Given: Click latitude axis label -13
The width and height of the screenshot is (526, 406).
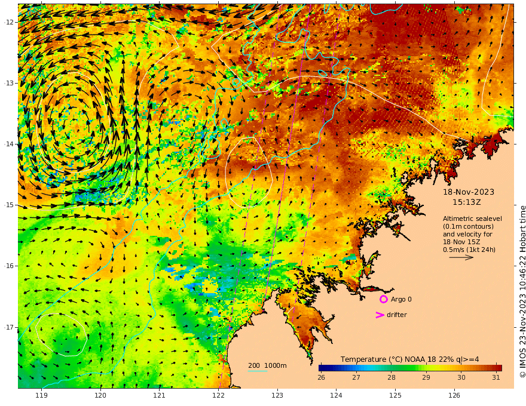Looking at the screenshot, I should [x=10, y=83].
